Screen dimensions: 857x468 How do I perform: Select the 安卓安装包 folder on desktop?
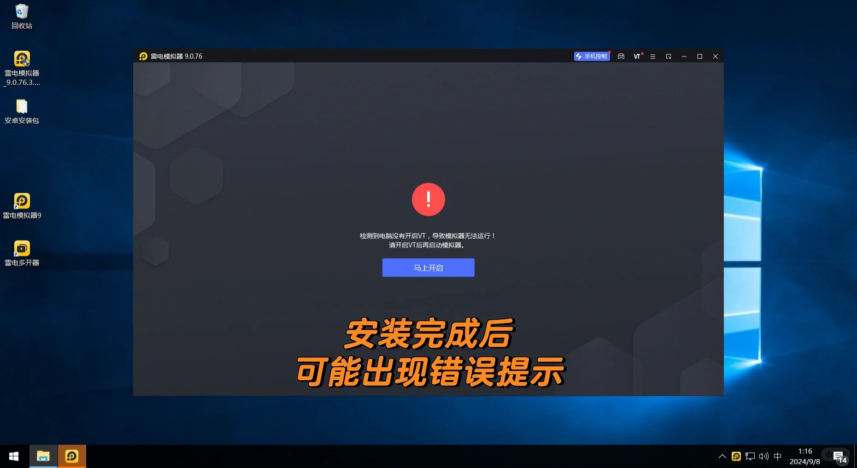point(22,111)
